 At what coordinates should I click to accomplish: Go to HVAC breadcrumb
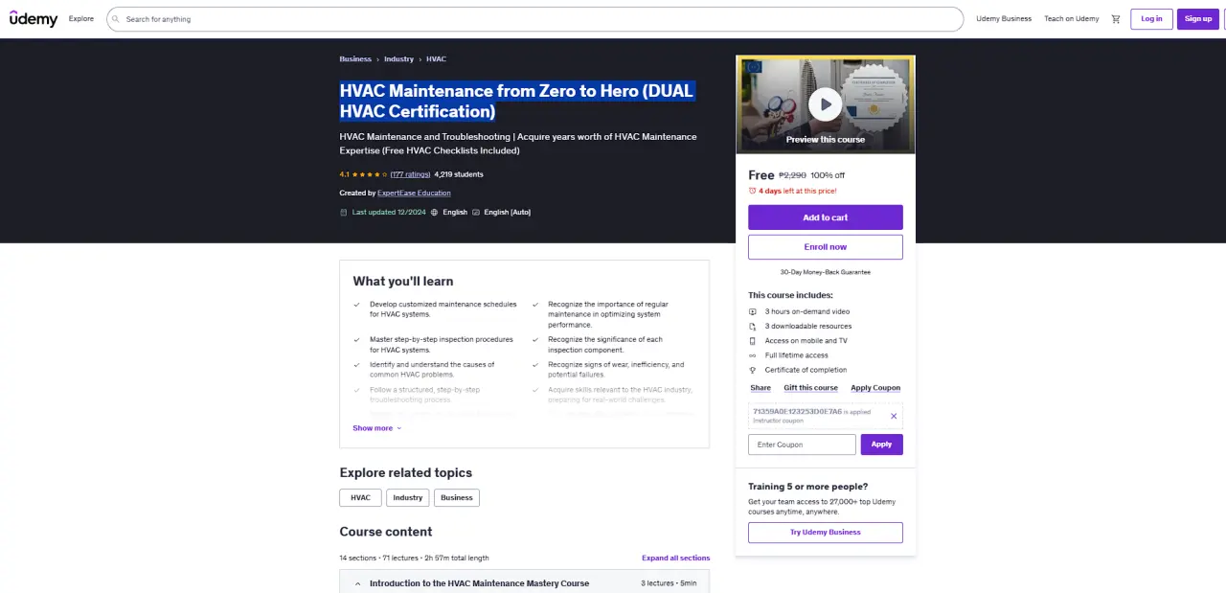point(436,59)
